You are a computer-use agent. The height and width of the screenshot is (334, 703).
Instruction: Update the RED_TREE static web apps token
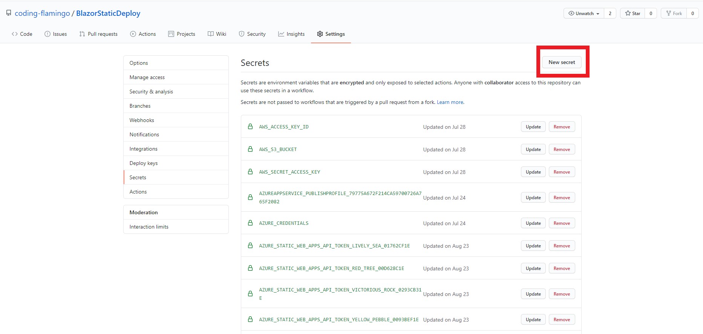(x=533, y=268)
